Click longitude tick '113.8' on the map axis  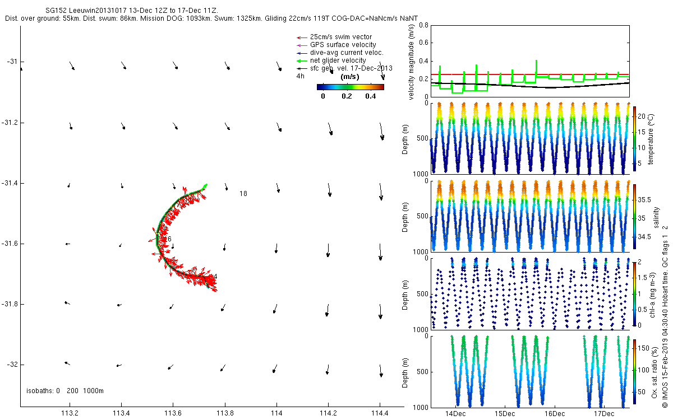225,413
